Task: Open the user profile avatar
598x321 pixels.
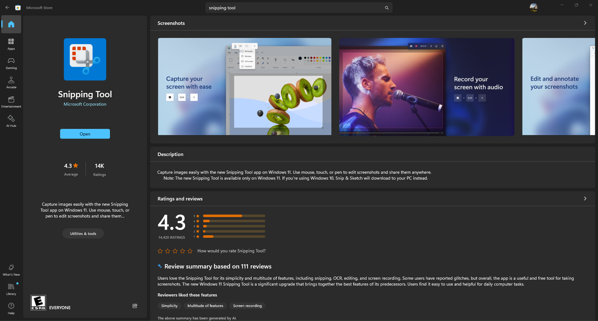Action: coord(534,7)
